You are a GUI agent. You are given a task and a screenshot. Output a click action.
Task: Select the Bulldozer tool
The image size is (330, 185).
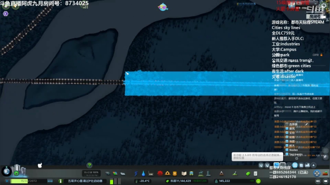coord(325,174)
